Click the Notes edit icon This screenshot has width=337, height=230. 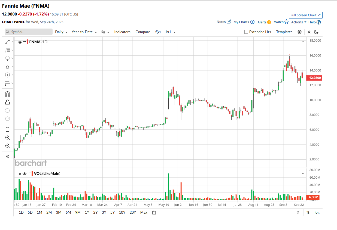tap(229, 21)
